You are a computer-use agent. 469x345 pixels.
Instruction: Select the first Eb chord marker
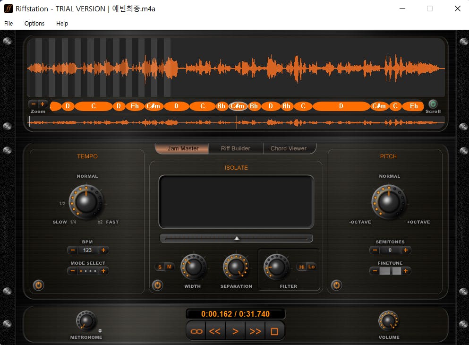[135, 106]
